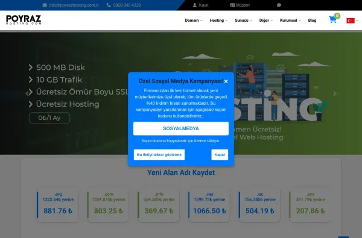Click the info@poyrazhosting.com.tr email link
This screenshot has width=362, height=238.
tap(74, 5)
